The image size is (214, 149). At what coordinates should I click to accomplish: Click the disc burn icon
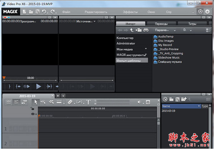tap(208, 12)
